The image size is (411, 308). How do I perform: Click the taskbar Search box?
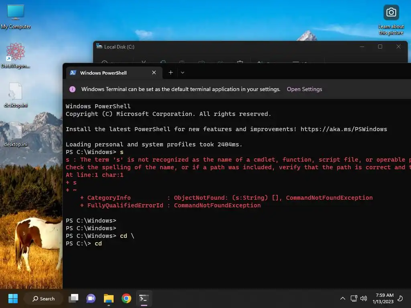pos(43,298)
